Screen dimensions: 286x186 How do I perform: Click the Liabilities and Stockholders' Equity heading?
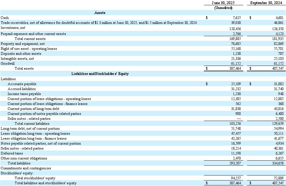click(x=100, y=74)
